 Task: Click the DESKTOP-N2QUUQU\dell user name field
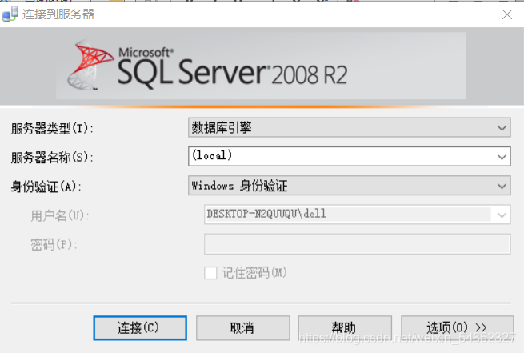click(x=358, y=215)
